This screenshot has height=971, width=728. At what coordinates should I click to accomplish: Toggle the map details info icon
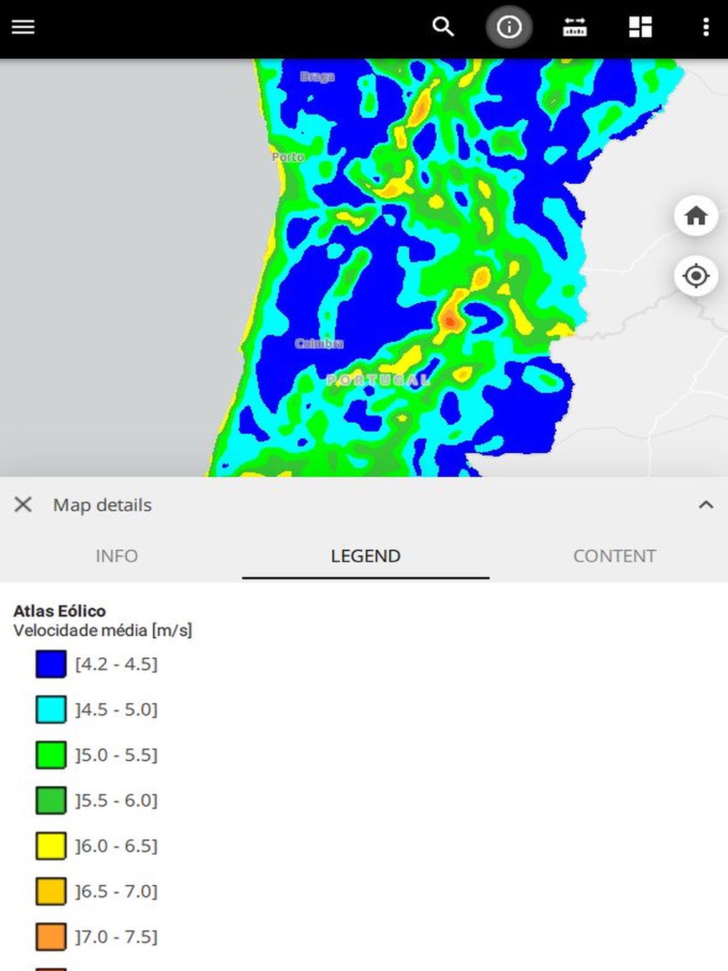click(x=509, y=27)
